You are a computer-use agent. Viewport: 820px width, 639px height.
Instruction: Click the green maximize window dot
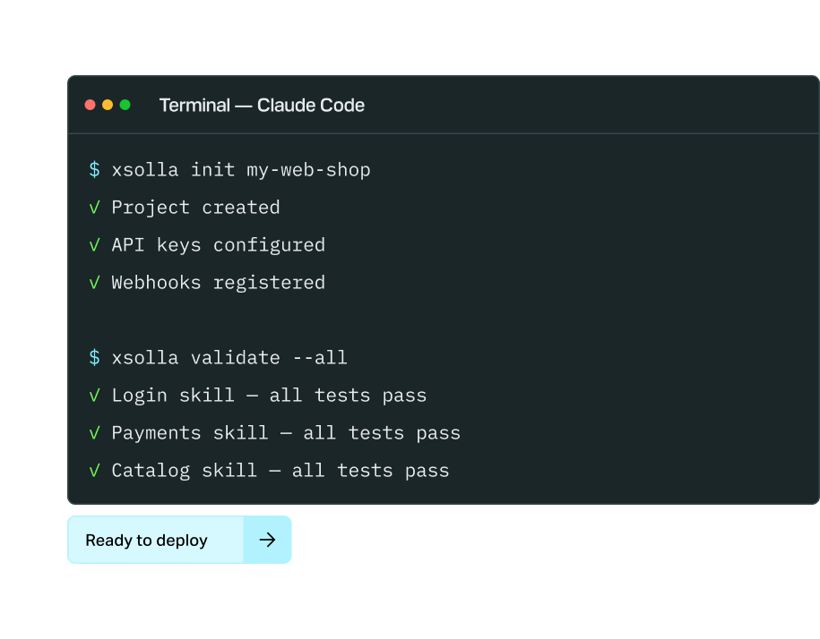[x=125, y=105]
